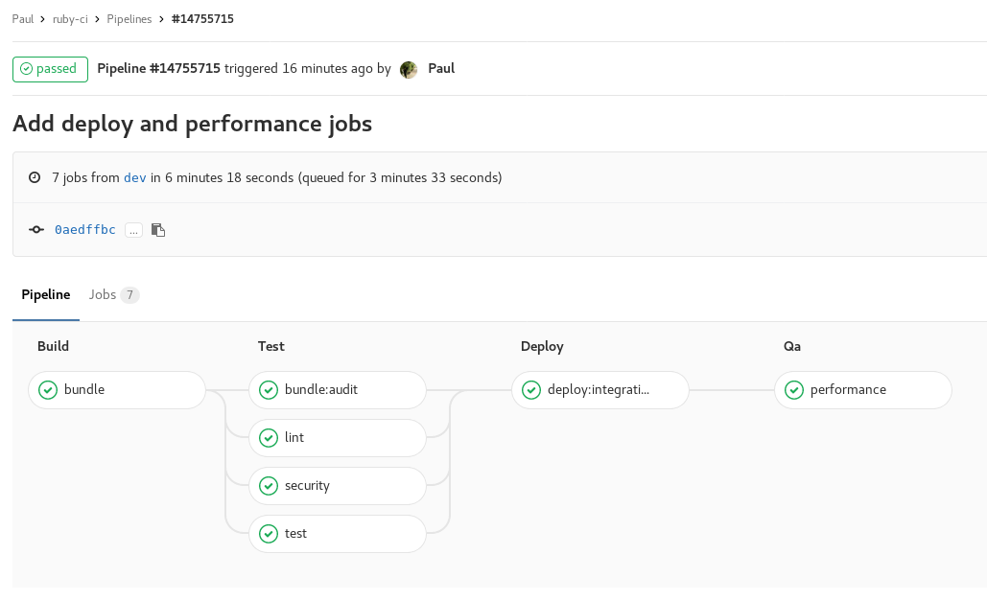Click the lint job passed status icon
This screenshot has width=987, height=601.
tap(269, 438)
